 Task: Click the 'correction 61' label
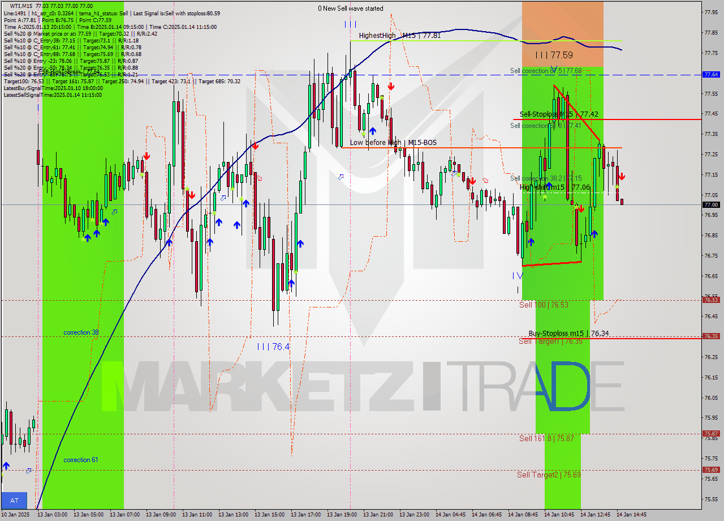point(80,460)
